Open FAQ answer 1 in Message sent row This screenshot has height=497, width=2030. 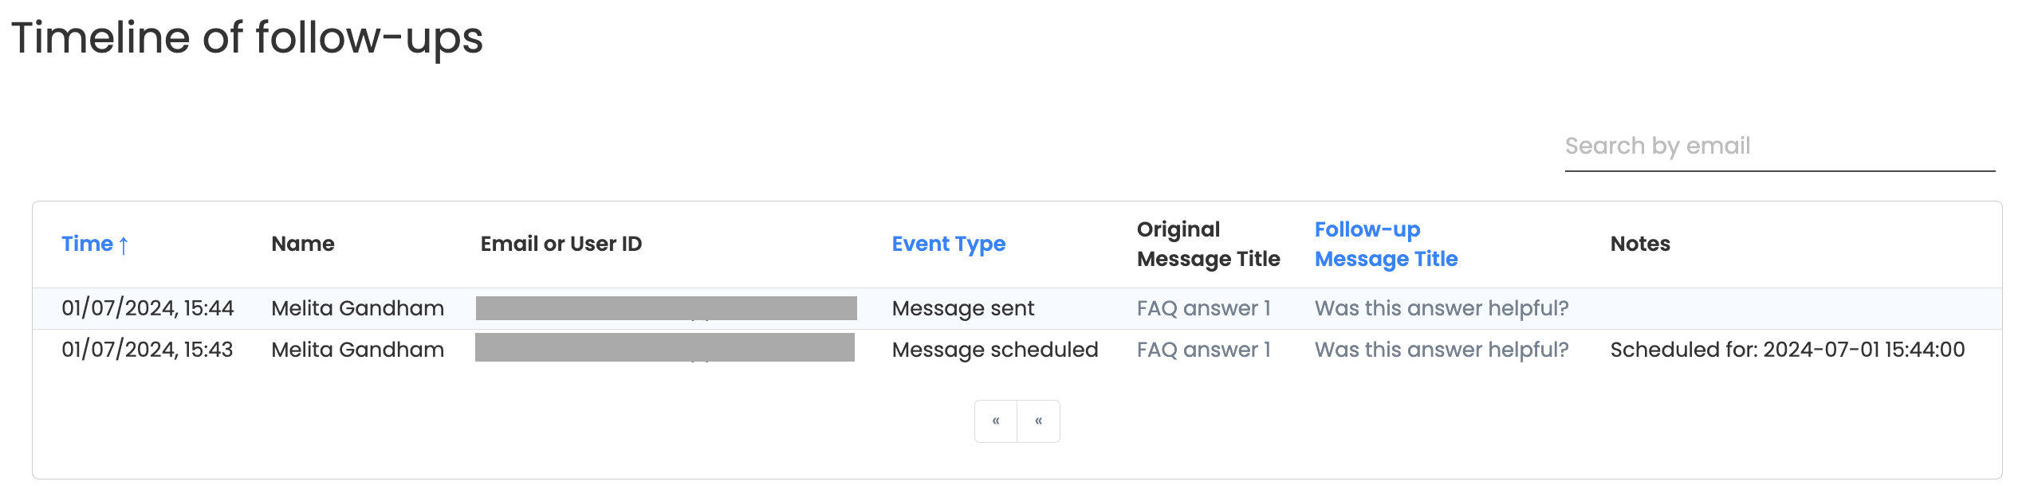point(1203,308)
